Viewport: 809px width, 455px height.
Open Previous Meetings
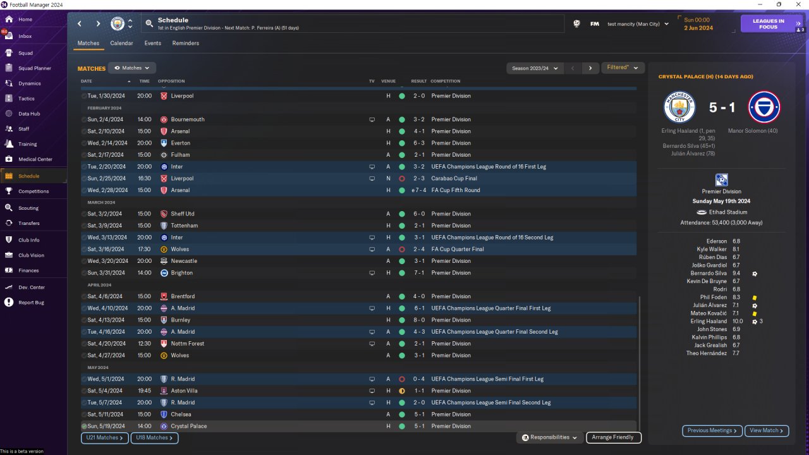(x=712, y=430)
